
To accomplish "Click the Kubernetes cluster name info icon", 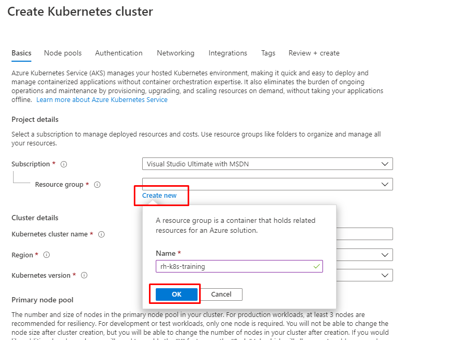I will point(101,234).
